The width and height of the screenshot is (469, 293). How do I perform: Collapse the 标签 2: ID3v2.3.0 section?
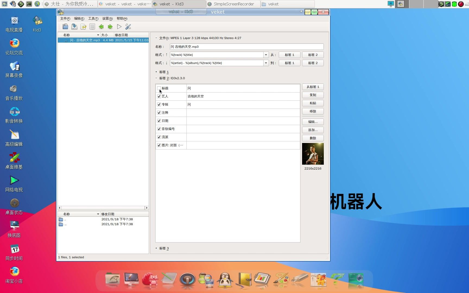point(156,78)
